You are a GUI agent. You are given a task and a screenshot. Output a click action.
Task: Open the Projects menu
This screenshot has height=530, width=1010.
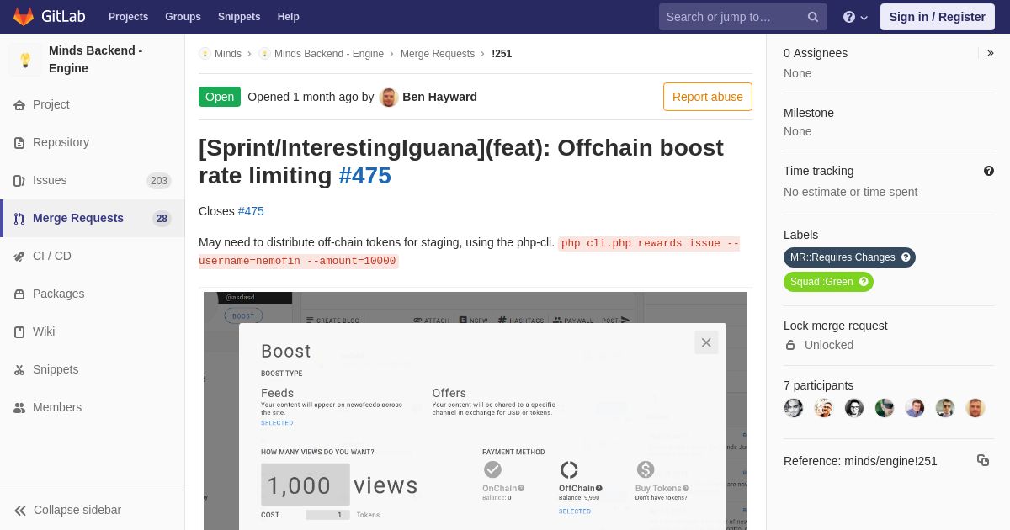[128, 17]
